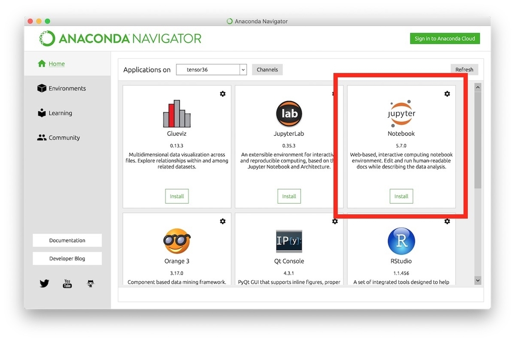Image resolution: width=515 pixels, height=341 pixels.
Task: Click the Orange 3 app name
Action: pos(177,261)
